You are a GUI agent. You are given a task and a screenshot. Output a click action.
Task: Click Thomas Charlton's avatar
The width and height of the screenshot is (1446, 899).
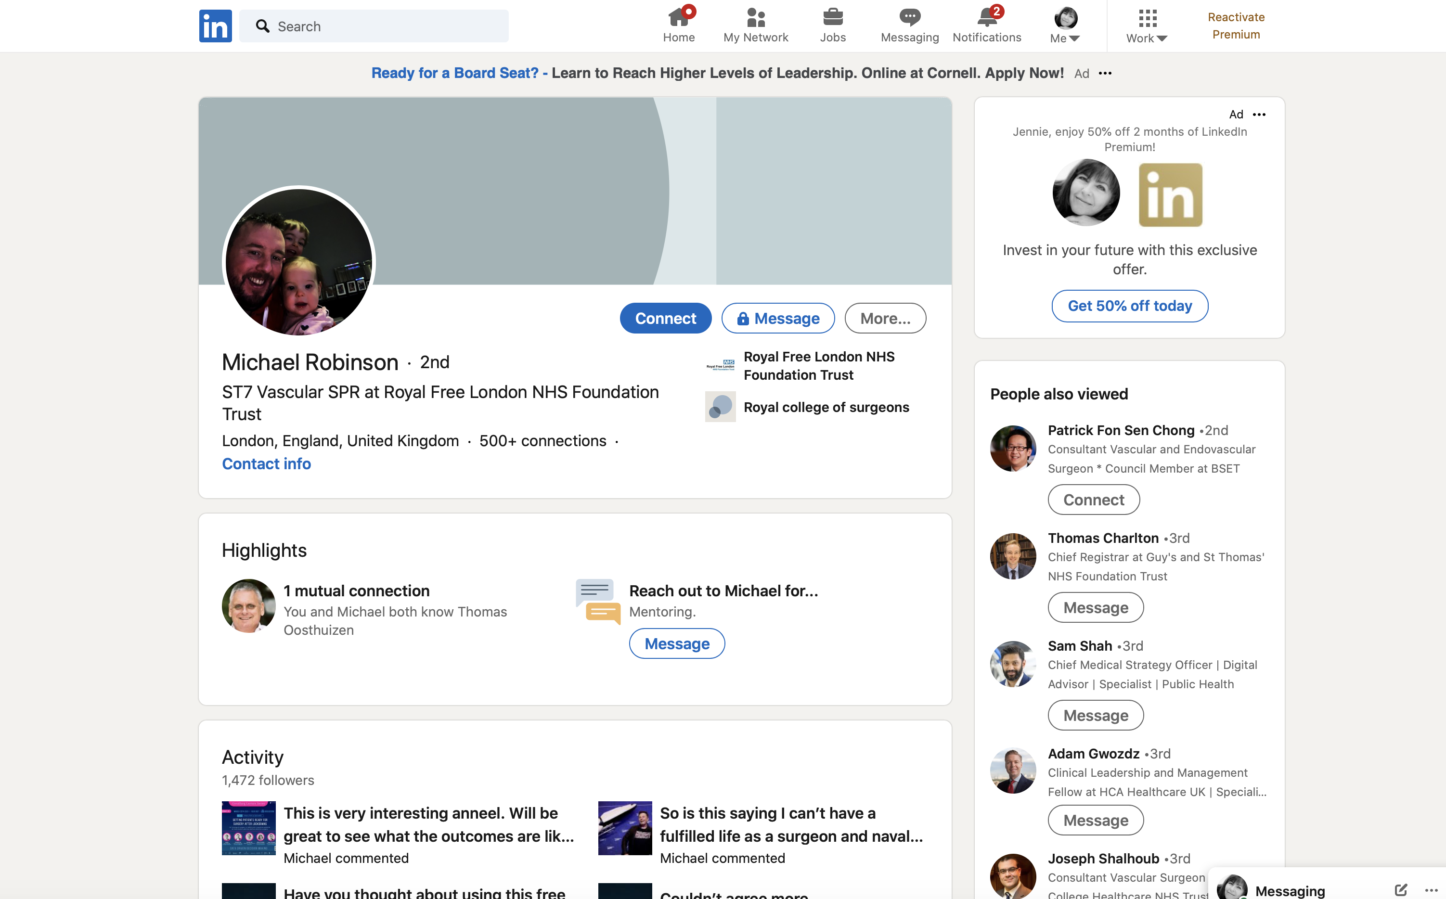click(1013, 556)
